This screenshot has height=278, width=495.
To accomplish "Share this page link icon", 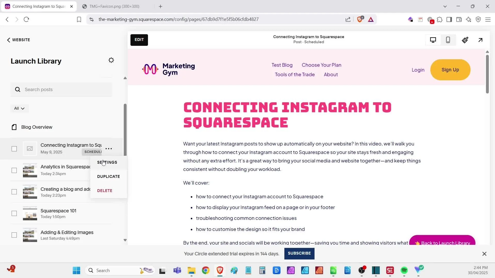I will [348, 19].
